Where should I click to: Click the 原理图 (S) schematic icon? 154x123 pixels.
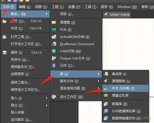coord(54,23)
